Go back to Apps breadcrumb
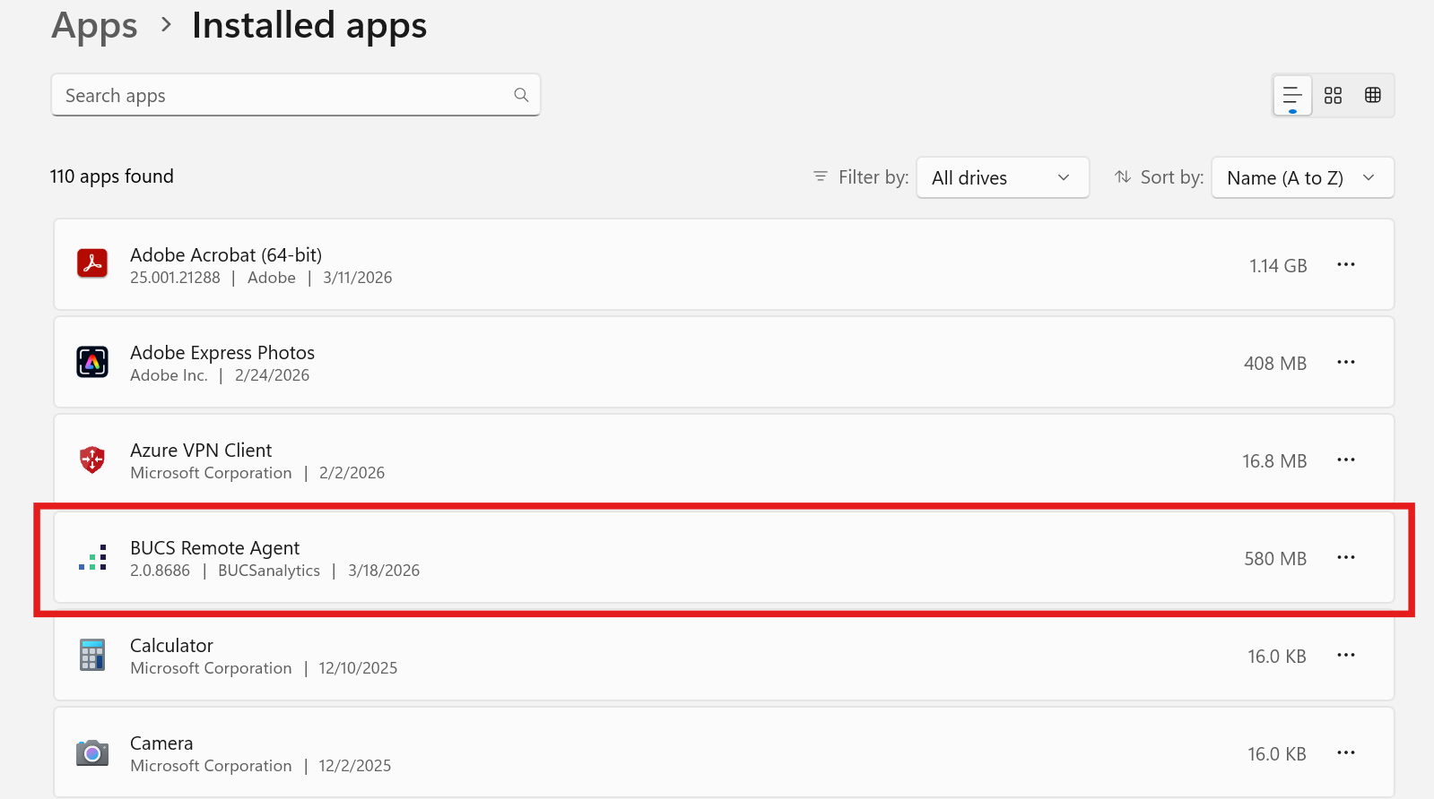Screen dimensions: 1434x799 [x=94, y=25]
